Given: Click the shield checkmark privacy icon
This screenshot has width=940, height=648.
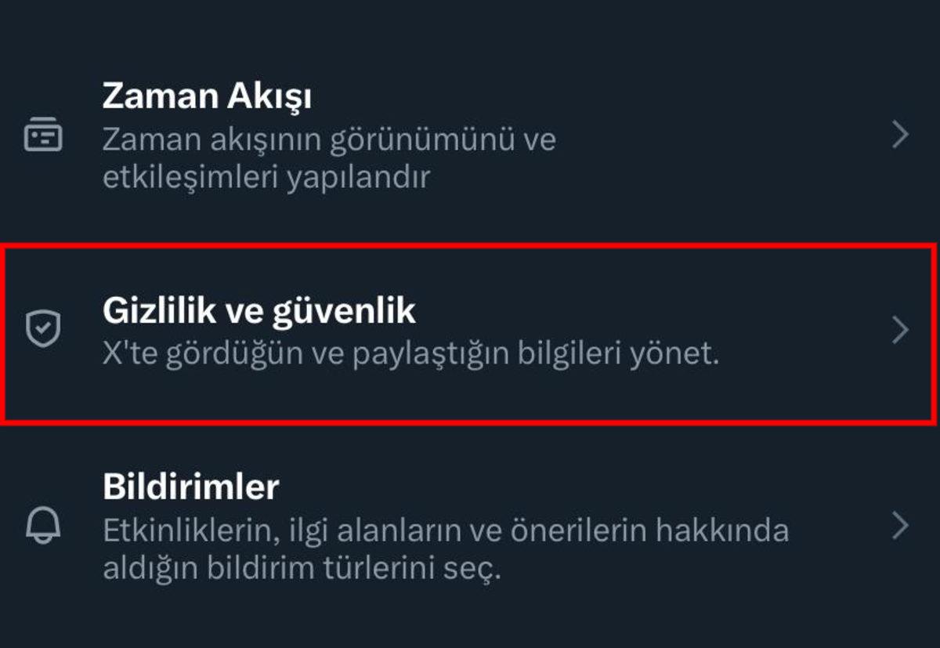Looking at the screenshot, I should [x=43, y=329].
